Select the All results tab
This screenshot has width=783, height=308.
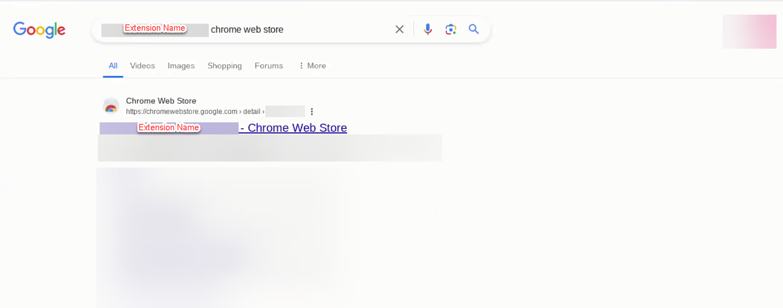(x=113, y=66)
